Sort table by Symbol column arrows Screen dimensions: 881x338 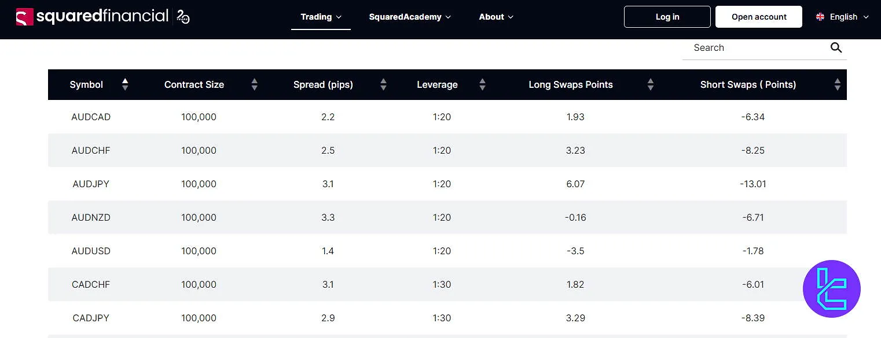click(125, 84)
